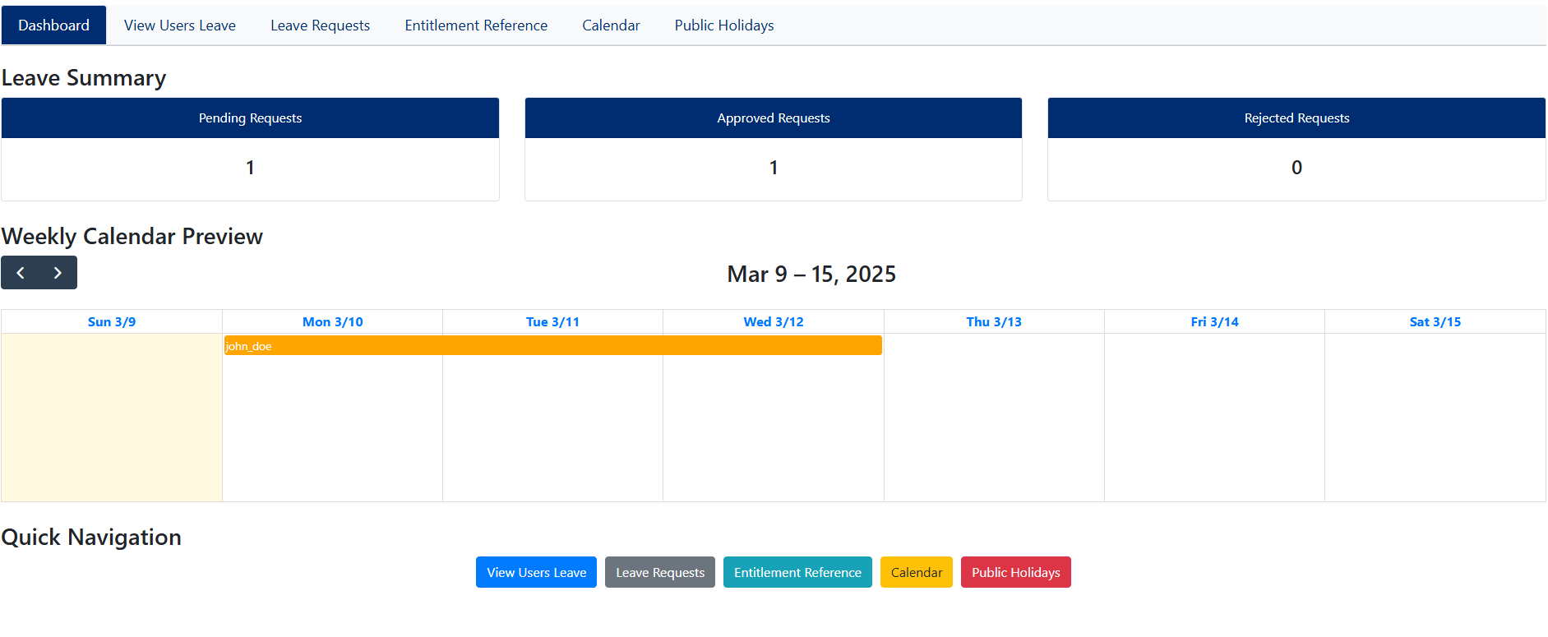Click the Pending Requests summary card
The image size is (1548, 637).
[x=250, y=150]
